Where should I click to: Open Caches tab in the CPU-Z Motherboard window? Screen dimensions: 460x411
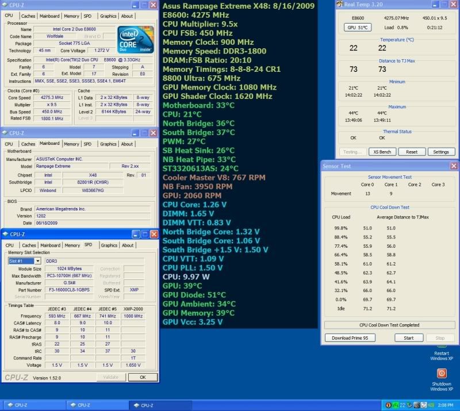(x=28, y=144)
